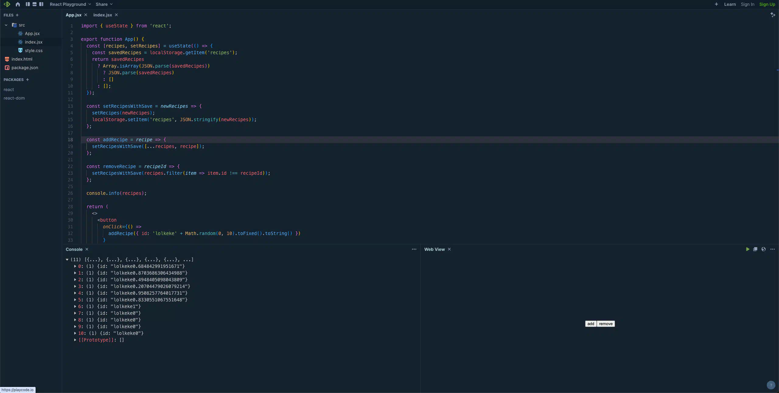Viewport: 779px width, 393px height.
Task: Open Web View more options menu
Action: [x=772, y=249]
